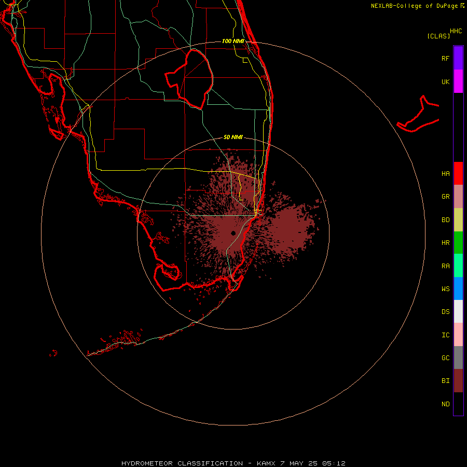Screen dimensions: 467x467
Task: Click the "HHC" product label
Action: (456, 31)
